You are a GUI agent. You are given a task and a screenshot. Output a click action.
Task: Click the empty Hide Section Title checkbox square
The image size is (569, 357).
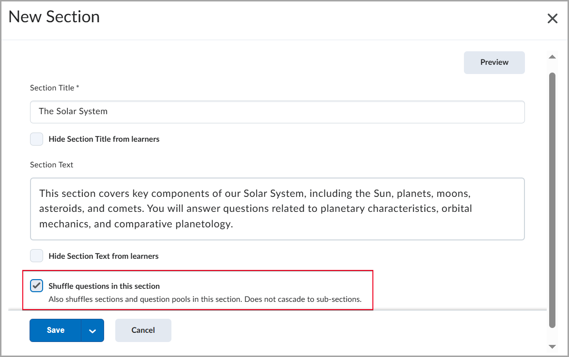[36, 139]
